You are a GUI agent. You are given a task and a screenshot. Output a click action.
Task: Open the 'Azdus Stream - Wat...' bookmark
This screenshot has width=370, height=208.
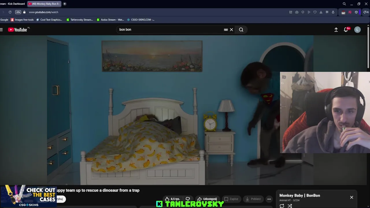pos(110,20)
